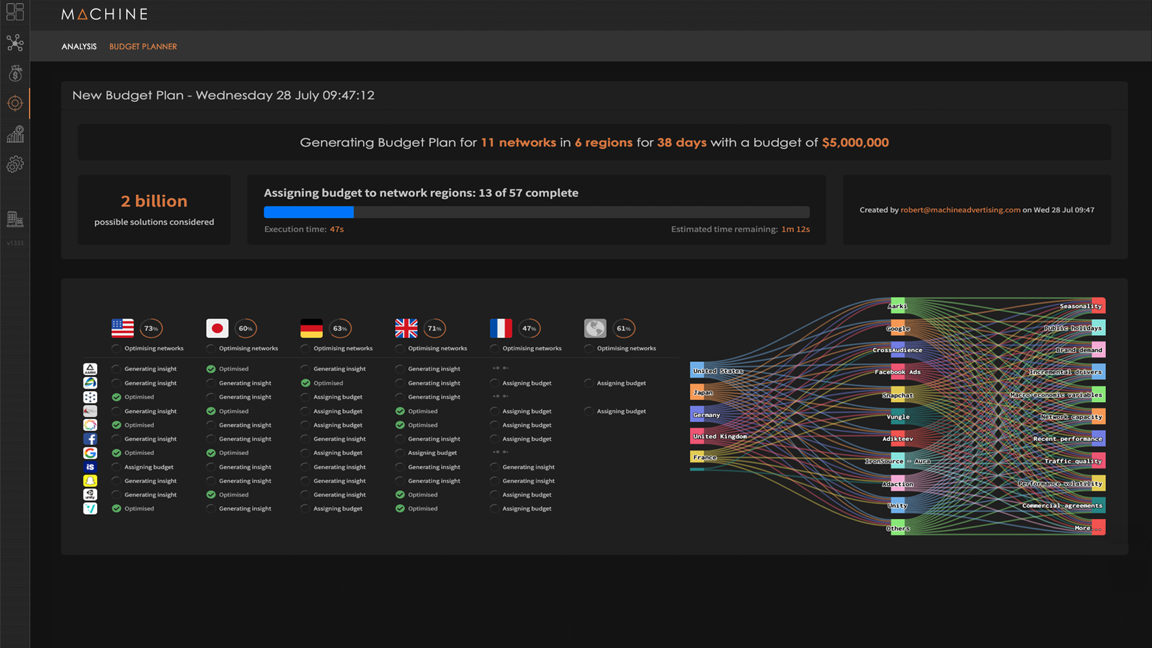Image resolution: width=1152 pixels, height=648 pixels.
Task: Open the Budget Planner tab
Action: [142, 46]
